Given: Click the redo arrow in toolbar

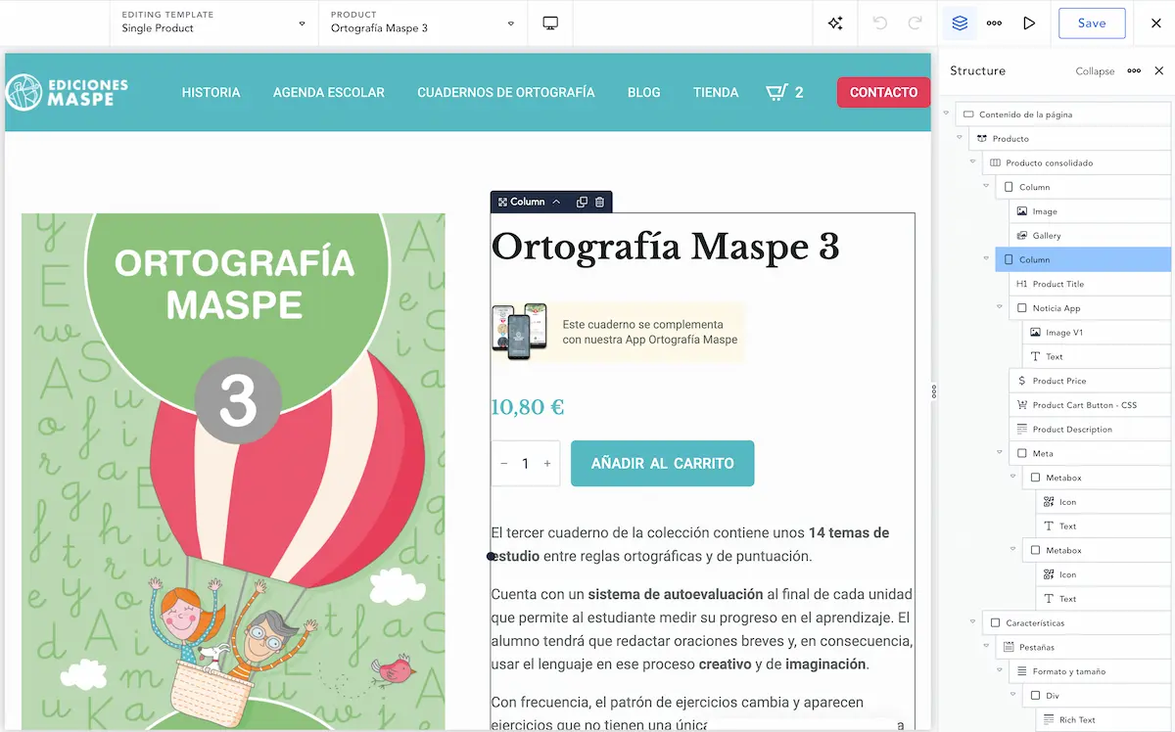Looking at the screenshot, I should (x=915, y=23).
